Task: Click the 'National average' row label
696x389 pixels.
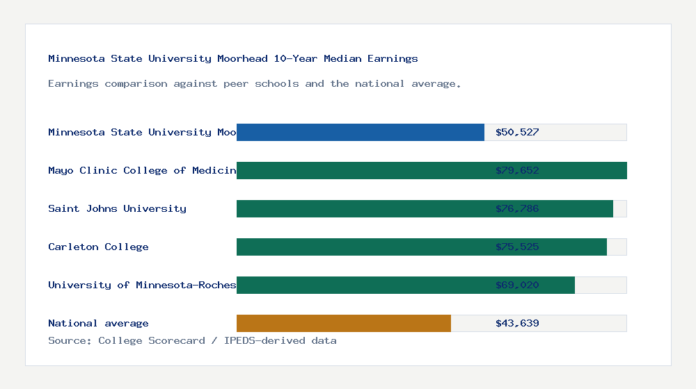Action: click(x=98, y=324)
